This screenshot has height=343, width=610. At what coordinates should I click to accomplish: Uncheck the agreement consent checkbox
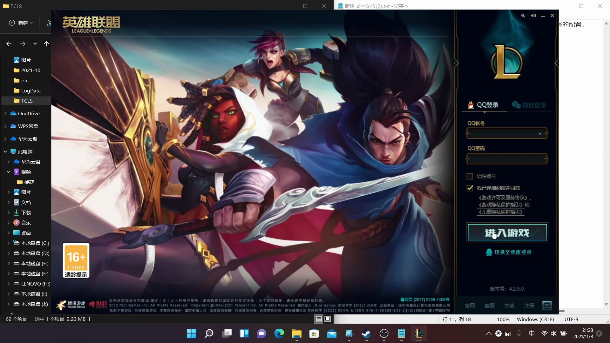click(470, 188)
